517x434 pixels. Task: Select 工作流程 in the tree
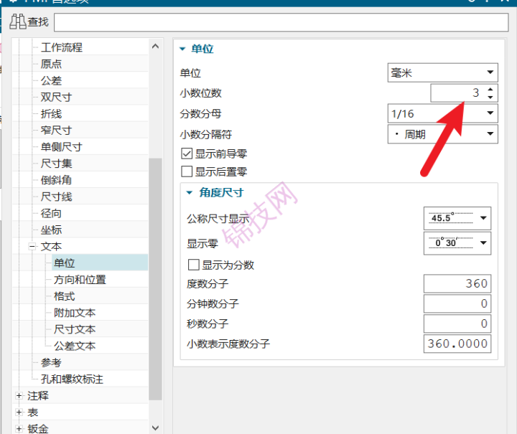(62, 47)
